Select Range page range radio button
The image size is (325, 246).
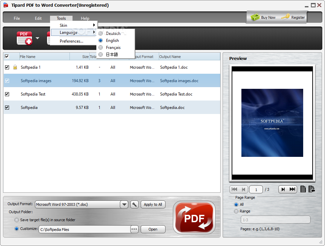[x=236, y=211]
